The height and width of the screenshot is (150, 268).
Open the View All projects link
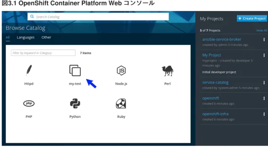[x=262, y=31]
